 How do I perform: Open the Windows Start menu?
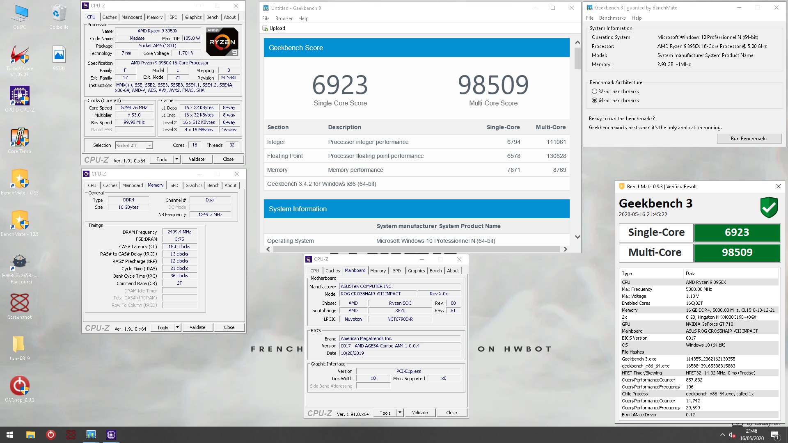click(10, 434)
